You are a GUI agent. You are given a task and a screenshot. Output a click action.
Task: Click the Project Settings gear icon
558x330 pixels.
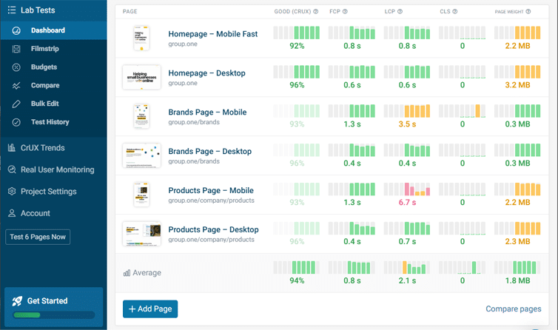click(x=12, y=192)
